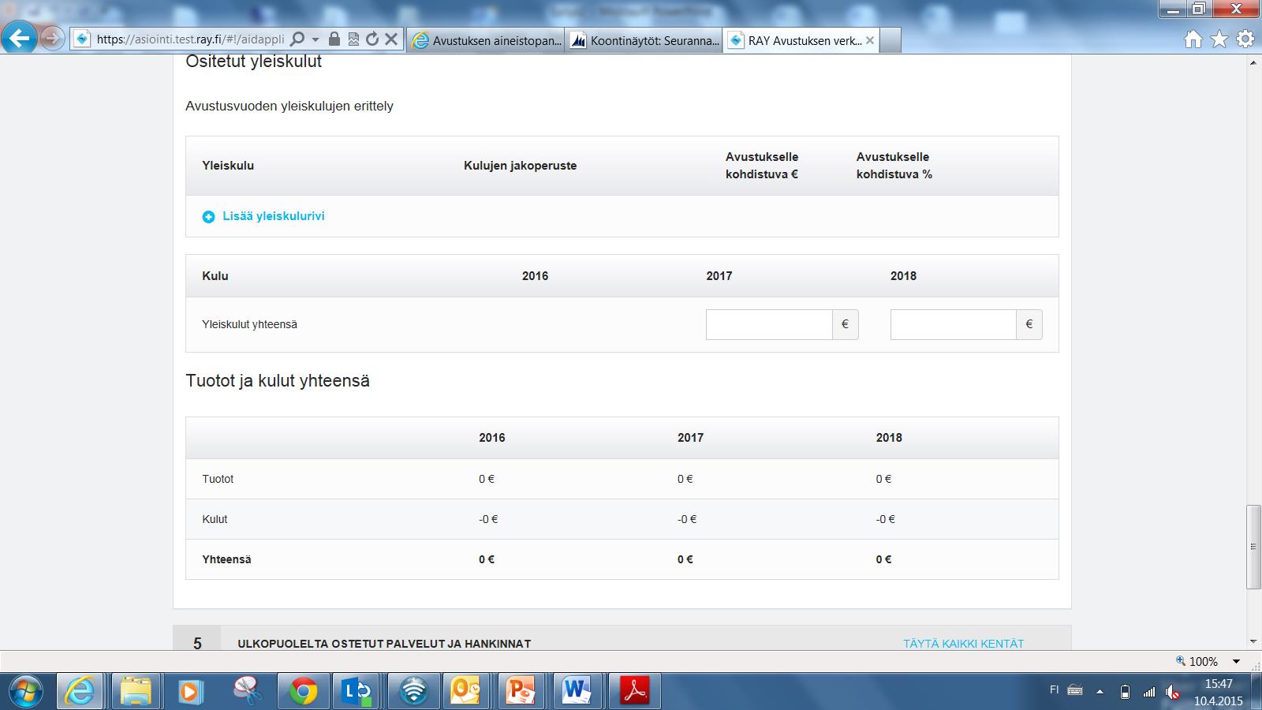The height and width of the screenshot is (710, 1262).
Task: Click Yleiskulut yhteensä label
Action: [x=249, y=324]
